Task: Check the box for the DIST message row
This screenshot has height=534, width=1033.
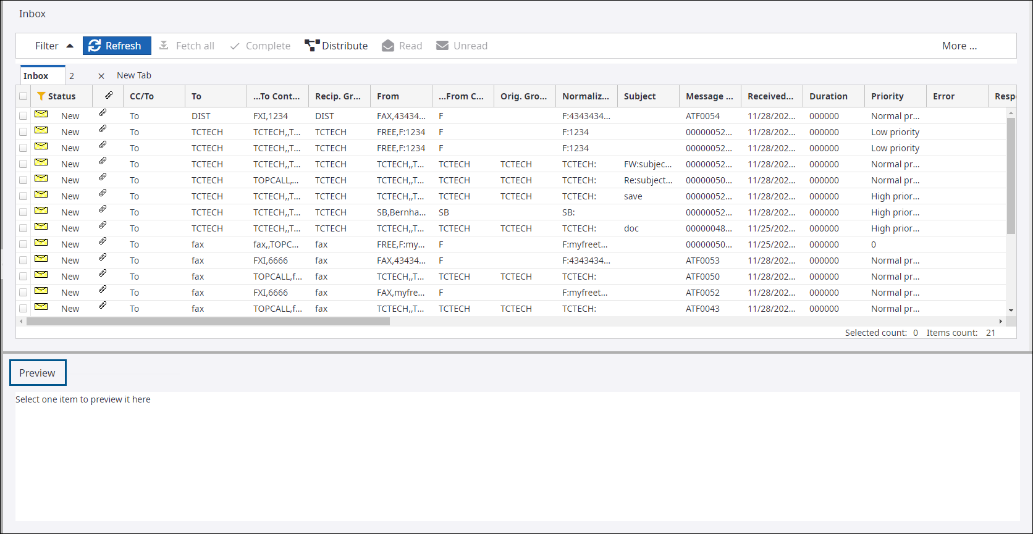Action: [23, 116]
